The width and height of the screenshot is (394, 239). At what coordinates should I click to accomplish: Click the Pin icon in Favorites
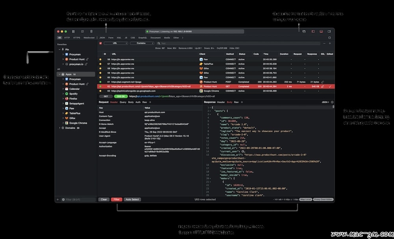pos(63,50)
